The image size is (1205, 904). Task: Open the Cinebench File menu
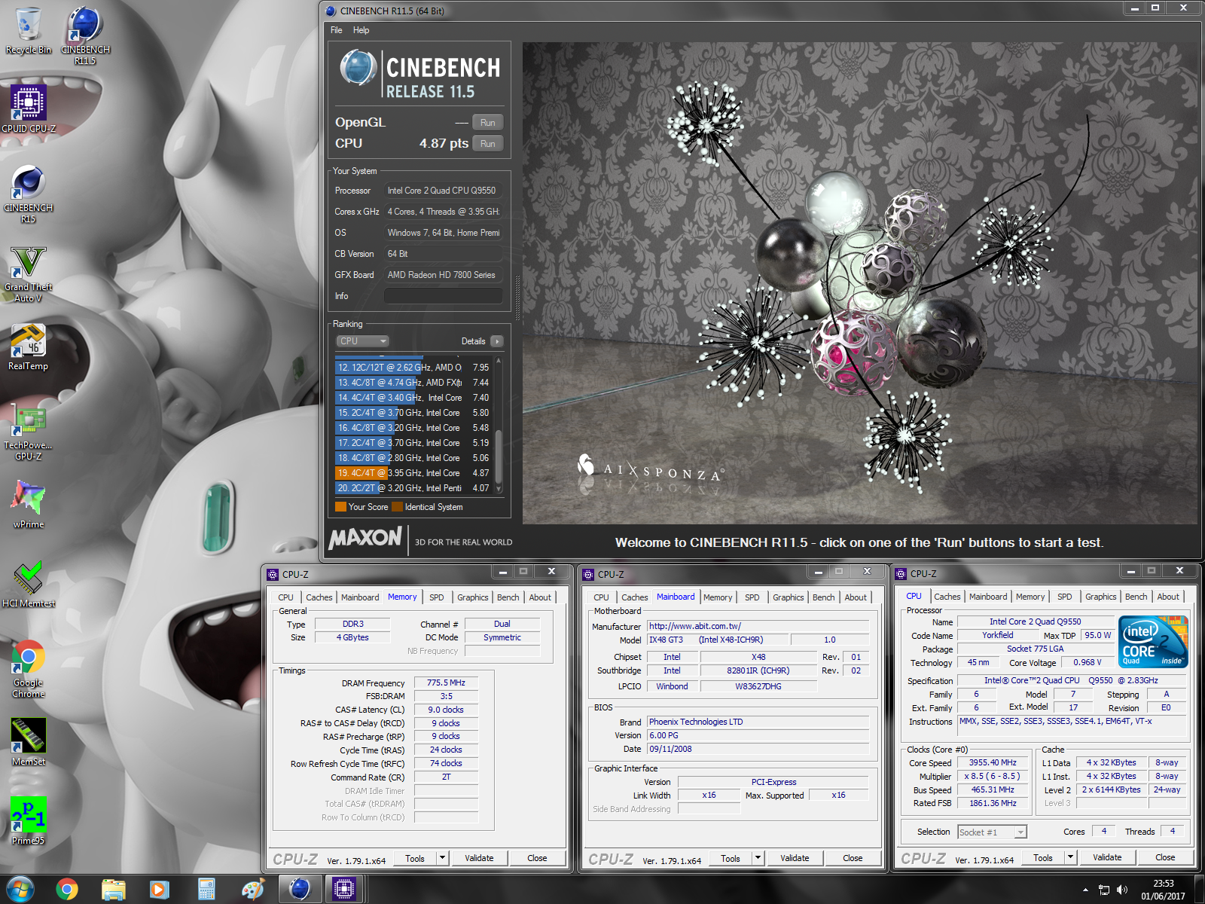coord(336,30)
